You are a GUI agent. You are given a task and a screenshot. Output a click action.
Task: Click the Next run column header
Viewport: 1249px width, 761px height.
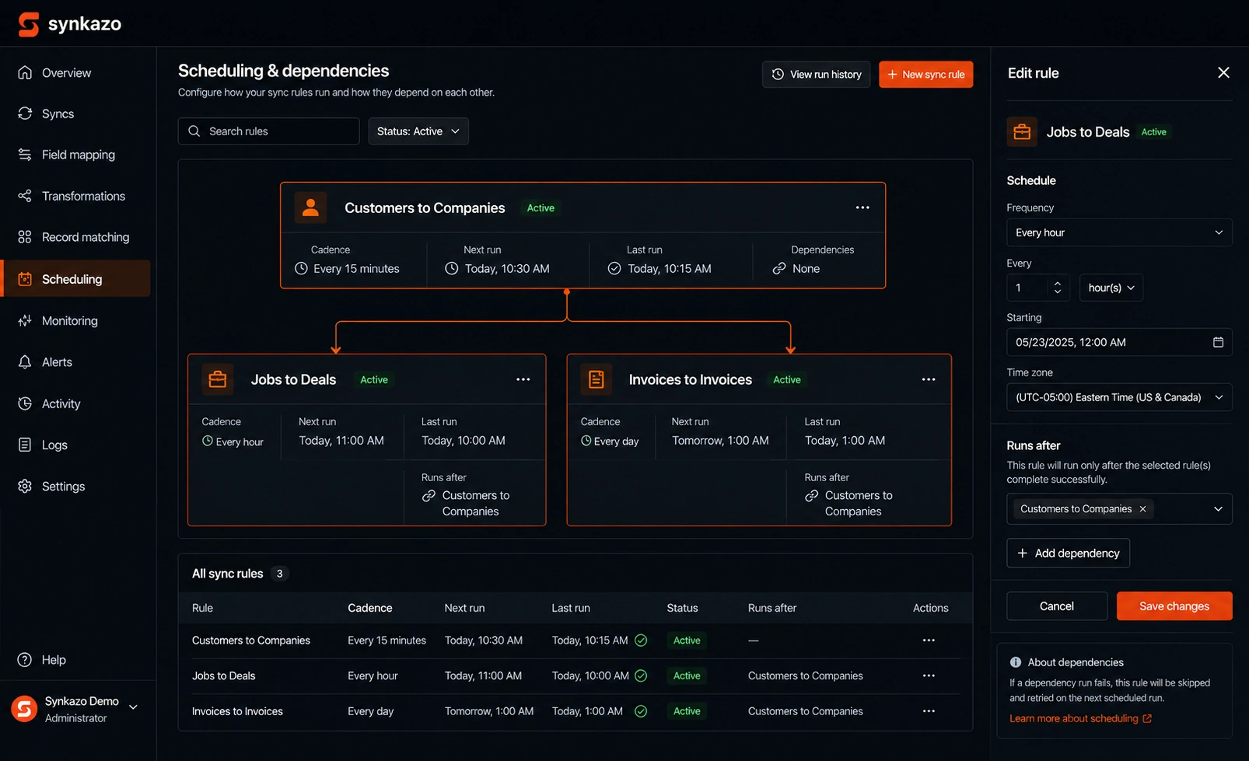464,608
